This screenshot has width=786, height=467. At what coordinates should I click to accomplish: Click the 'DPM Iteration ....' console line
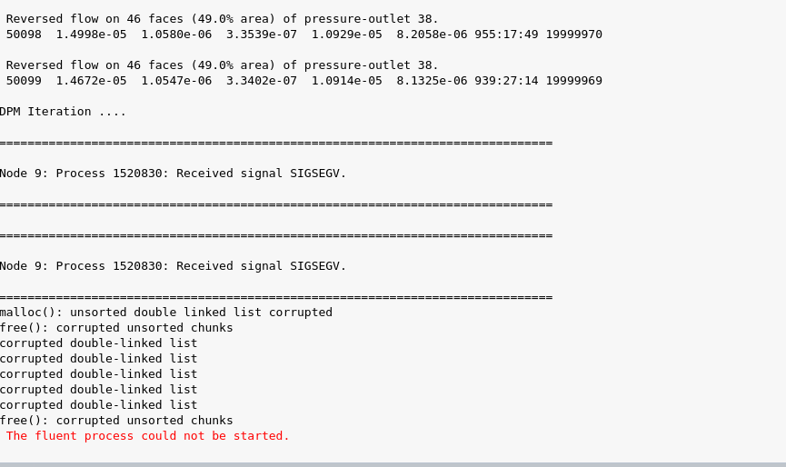(x=63, y=112)
